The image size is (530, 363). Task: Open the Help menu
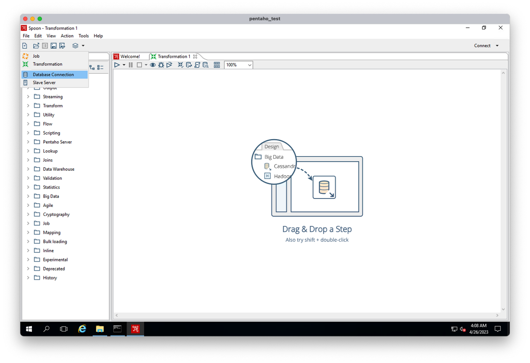tap(98, 36)
